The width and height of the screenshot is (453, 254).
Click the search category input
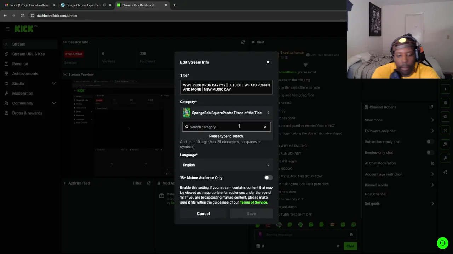(x=226, y=127)
